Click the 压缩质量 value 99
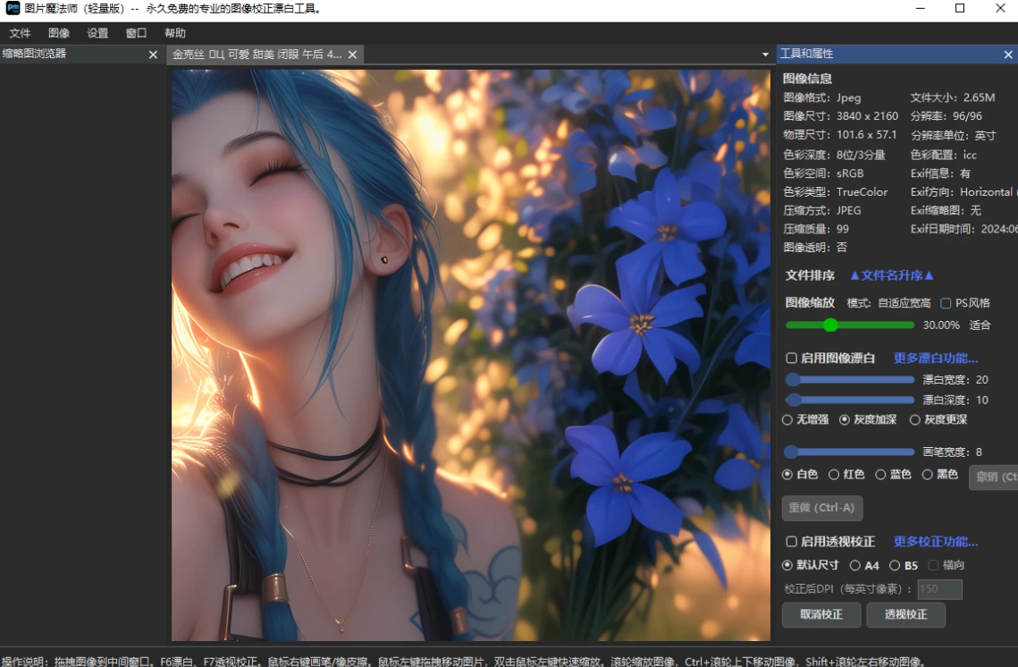Screen dimensions: 1018x667 [x=843, y=229]
